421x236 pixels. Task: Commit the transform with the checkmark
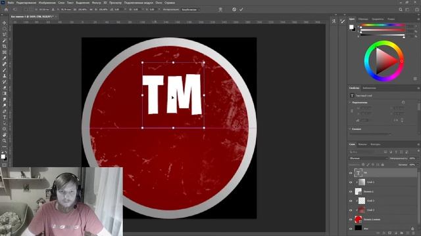241,9
